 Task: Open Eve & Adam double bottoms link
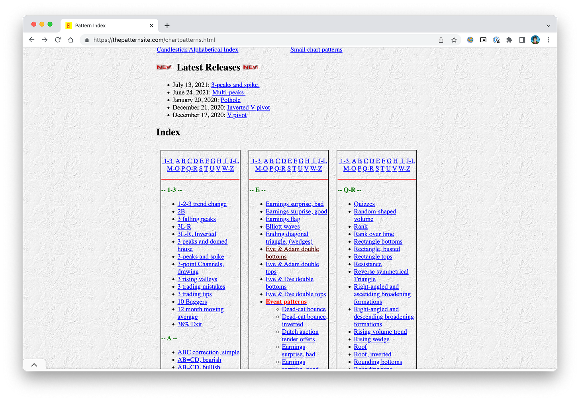tap(292, 253)
